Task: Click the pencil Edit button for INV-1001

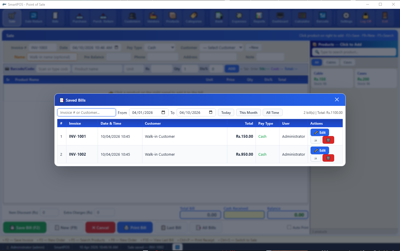Action: [320, 132]
